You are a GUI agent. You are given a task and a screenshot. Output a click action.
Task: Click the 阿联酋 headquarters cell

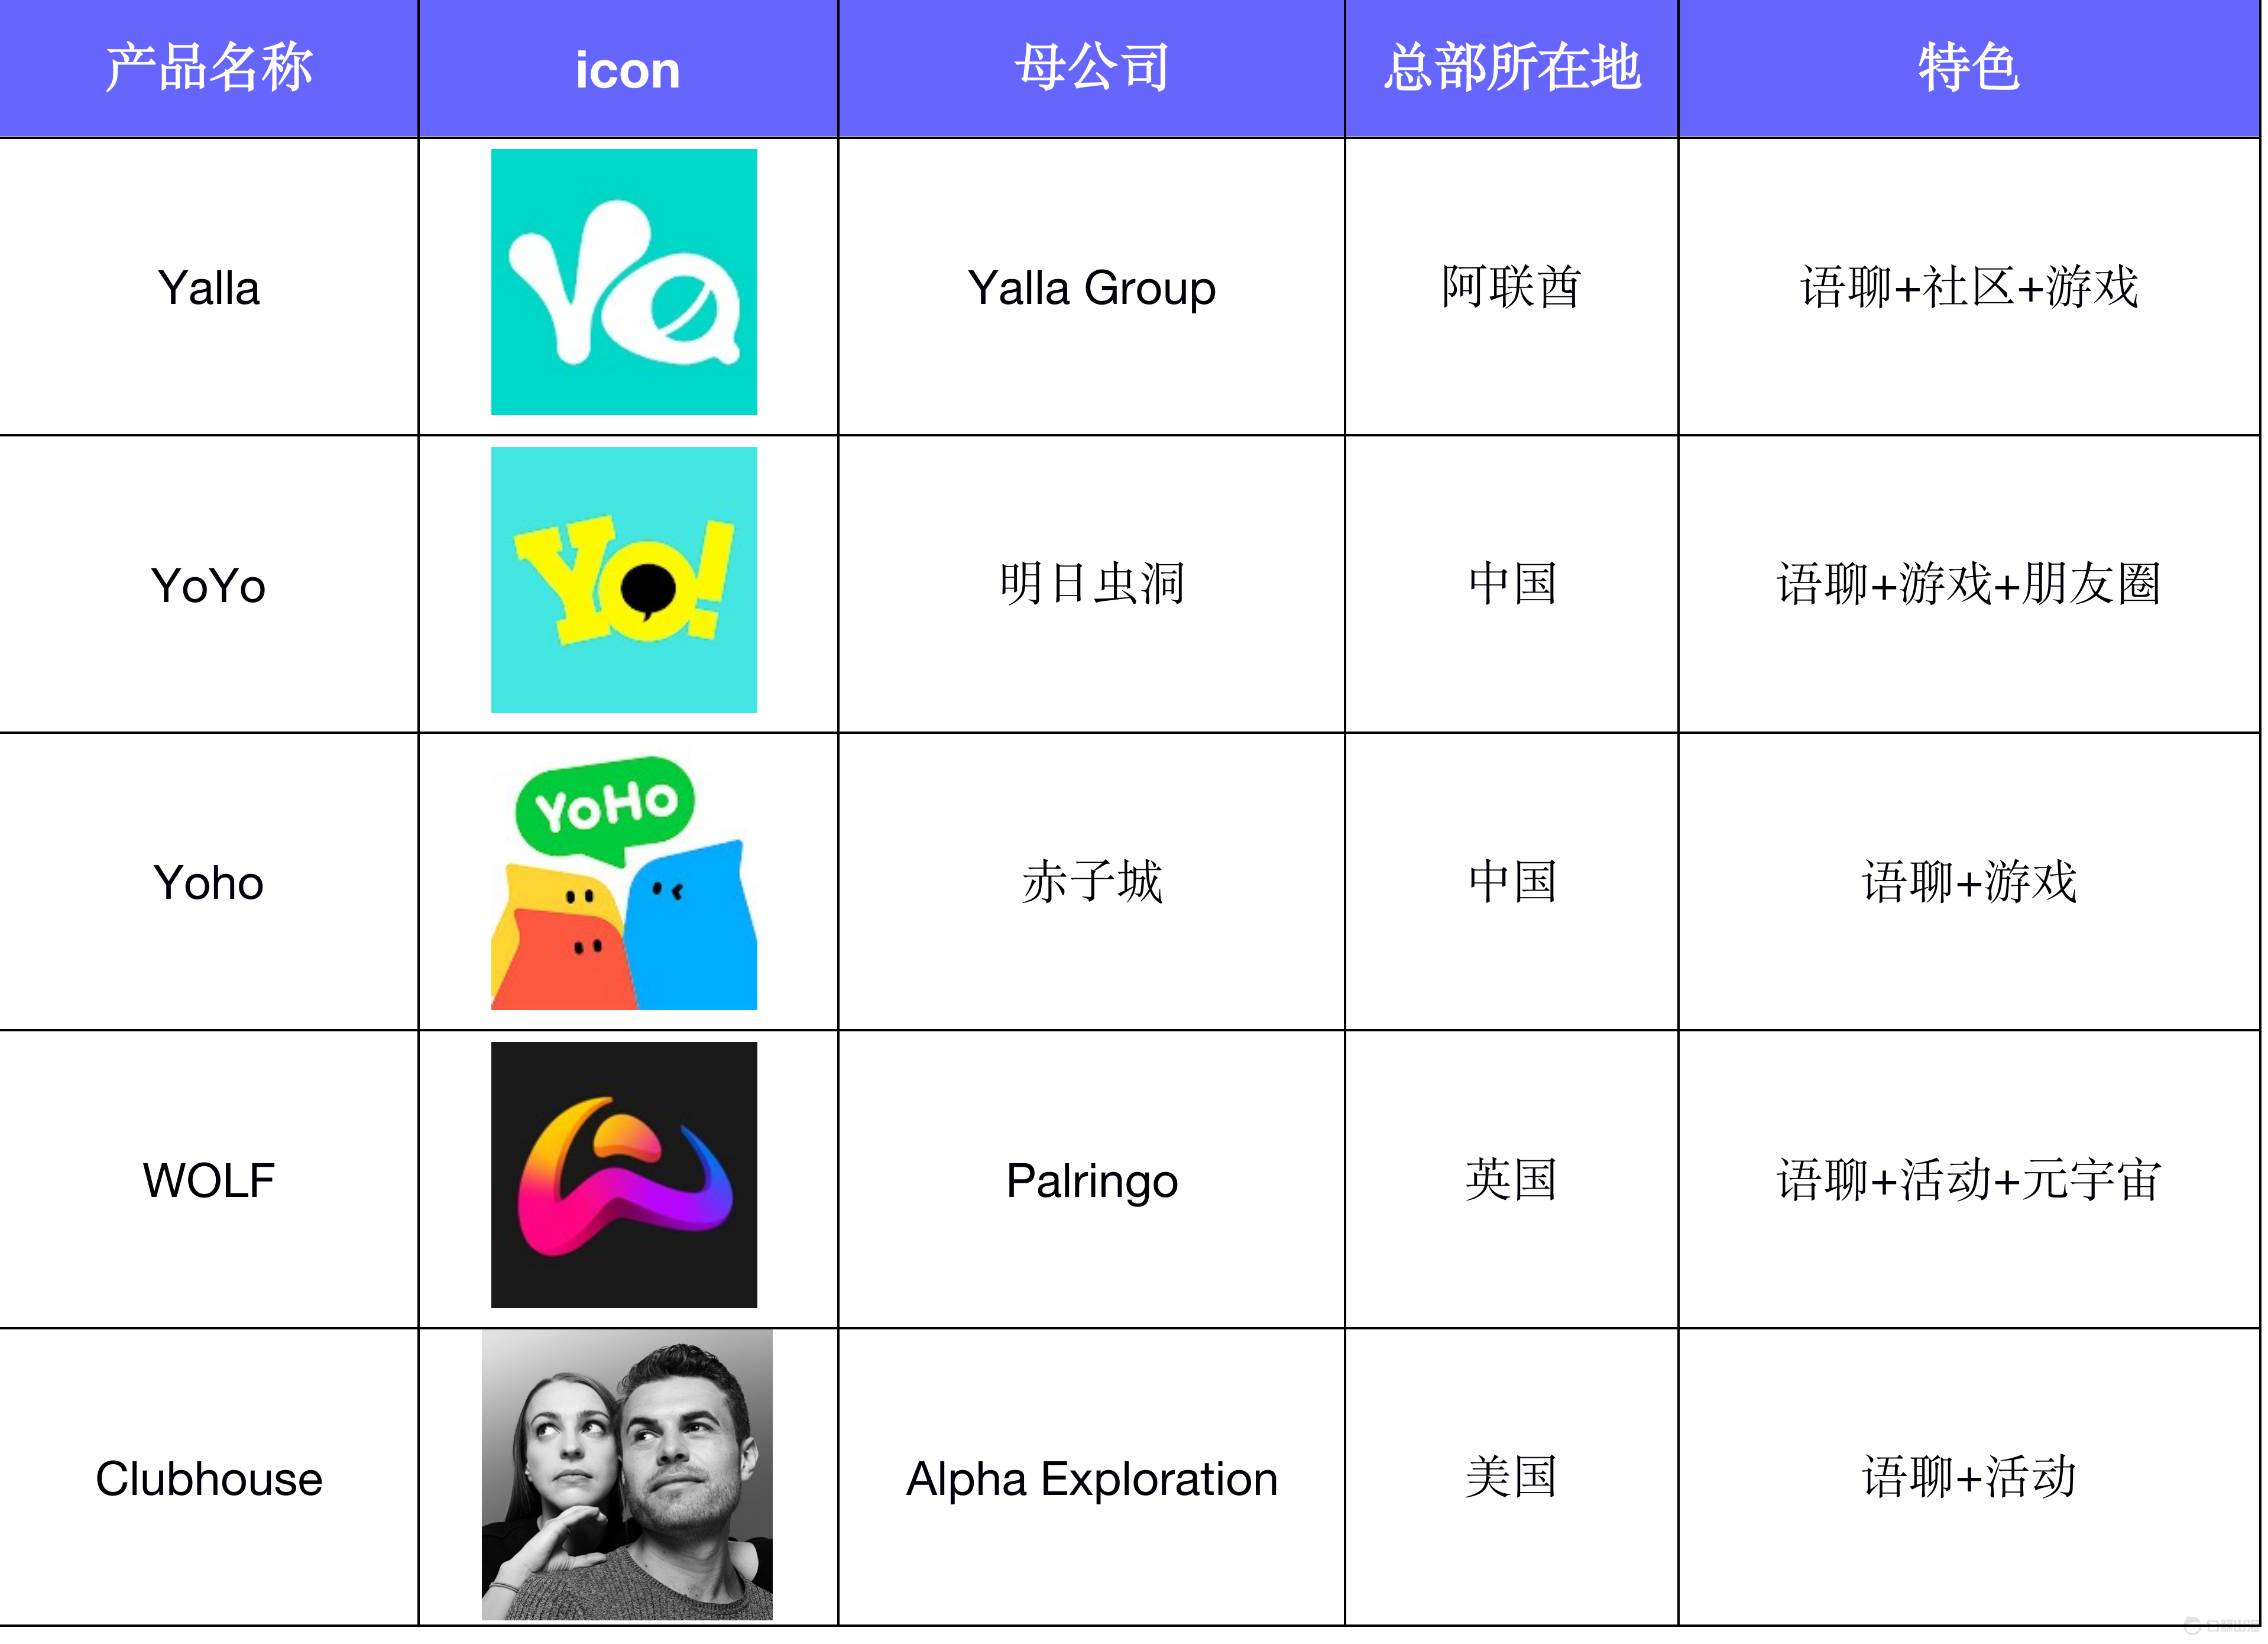[x=1511, y=288]
